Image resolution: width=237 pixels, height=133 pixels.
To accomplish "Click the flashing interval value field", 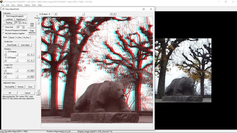I will click(16, 23).
